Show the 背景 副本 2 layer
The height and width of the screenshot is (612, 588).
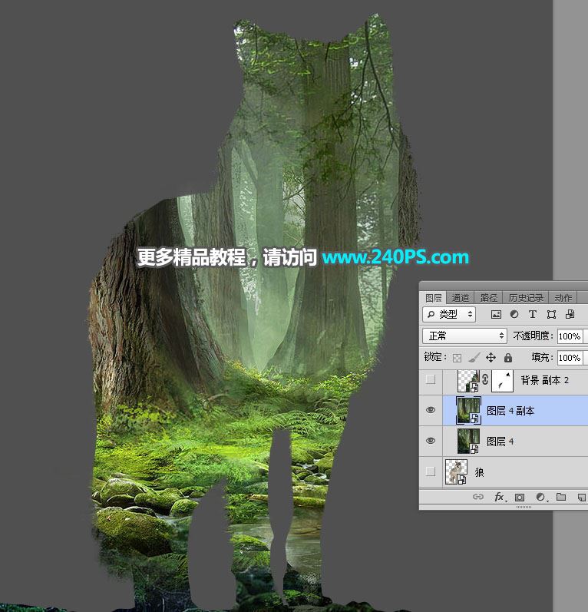(x=431, y=379)
